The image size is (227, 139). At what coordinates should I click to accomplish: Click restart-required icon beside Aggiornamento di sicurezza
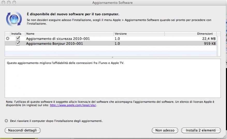point(8,38)
